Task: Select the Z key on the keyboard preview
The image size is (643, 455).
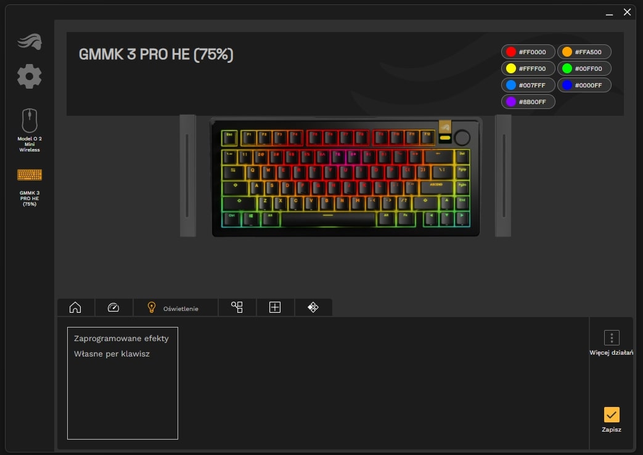Action: tap(265, 204)
